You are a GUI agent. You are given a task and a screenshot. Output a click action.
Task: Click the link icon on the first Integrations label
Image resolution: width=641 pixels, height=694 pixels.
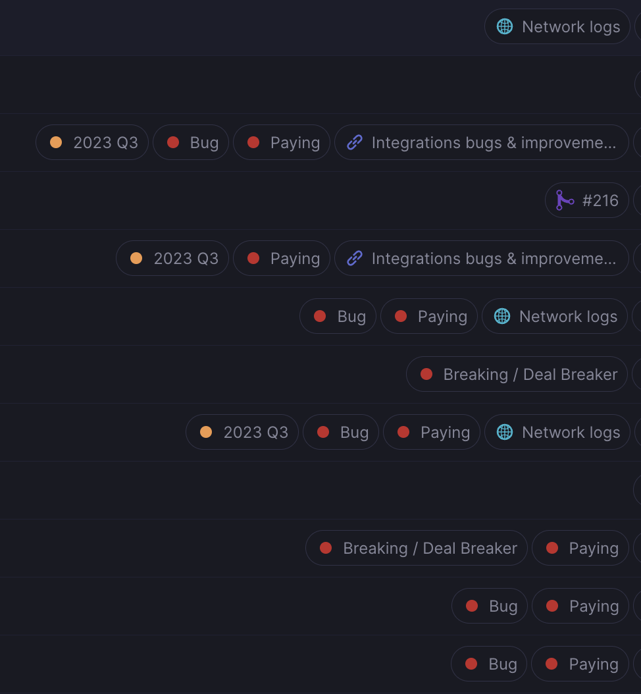point(355,142)
